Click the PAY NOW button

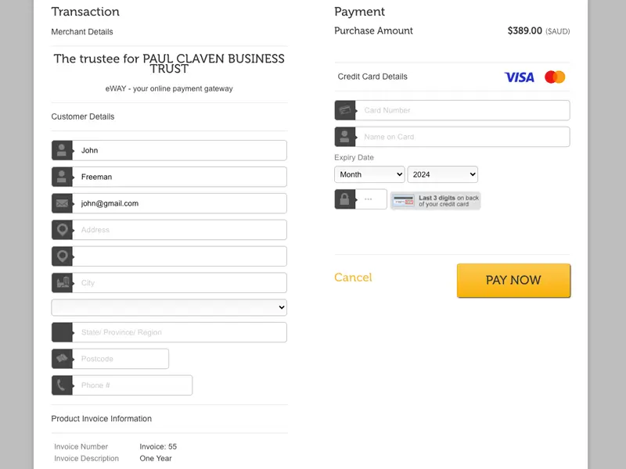point(513,281)
